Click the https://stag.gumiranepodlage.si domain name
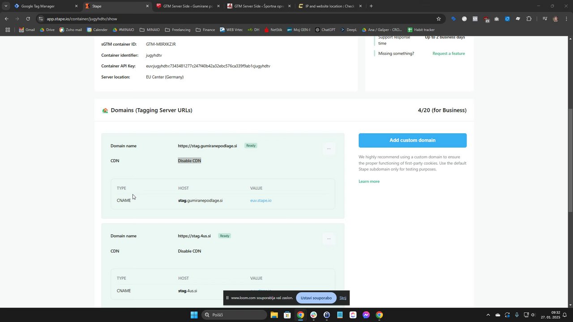This screenshot has height=322, width=573. (x=207, y=146)
